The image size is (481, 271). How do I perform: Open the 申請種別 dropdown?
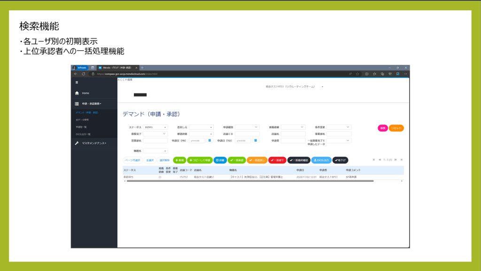[247, 127]
